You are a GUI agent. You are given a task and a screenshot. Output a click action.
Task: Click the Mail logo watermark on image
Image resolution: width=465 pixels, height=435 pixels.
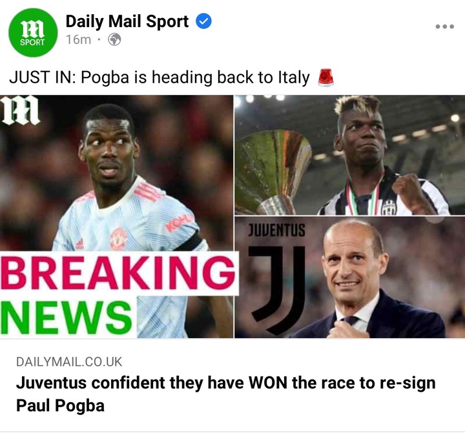(x=20, y=110)
